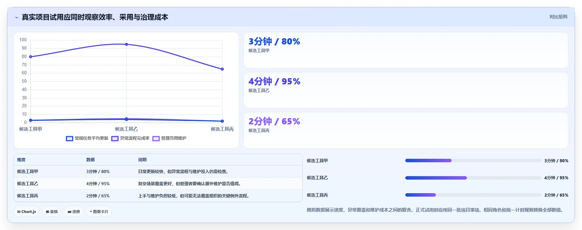Select the 3分钟 / 80% data card
Viewport: 582px width, 230px height.
(x=406, y=50)
